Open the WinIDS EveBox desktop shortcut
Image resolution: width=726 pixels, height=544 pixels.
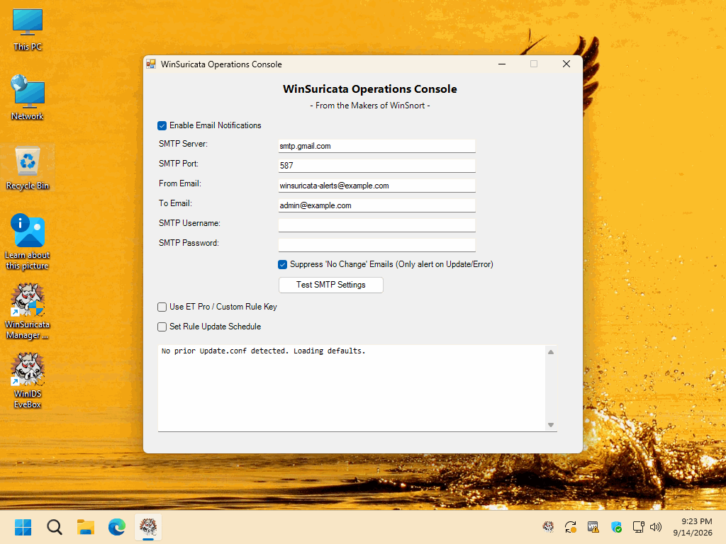pyautogui.click(x=28, y=380)
